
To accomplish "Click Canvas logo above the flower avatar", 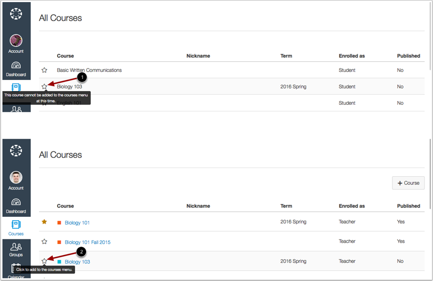I will (16, 14).
